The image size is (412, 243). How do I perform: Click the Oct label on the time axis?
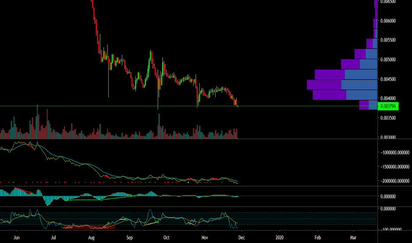[166, 238]
